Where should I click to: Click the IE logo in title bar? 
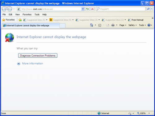coord(3,3)
